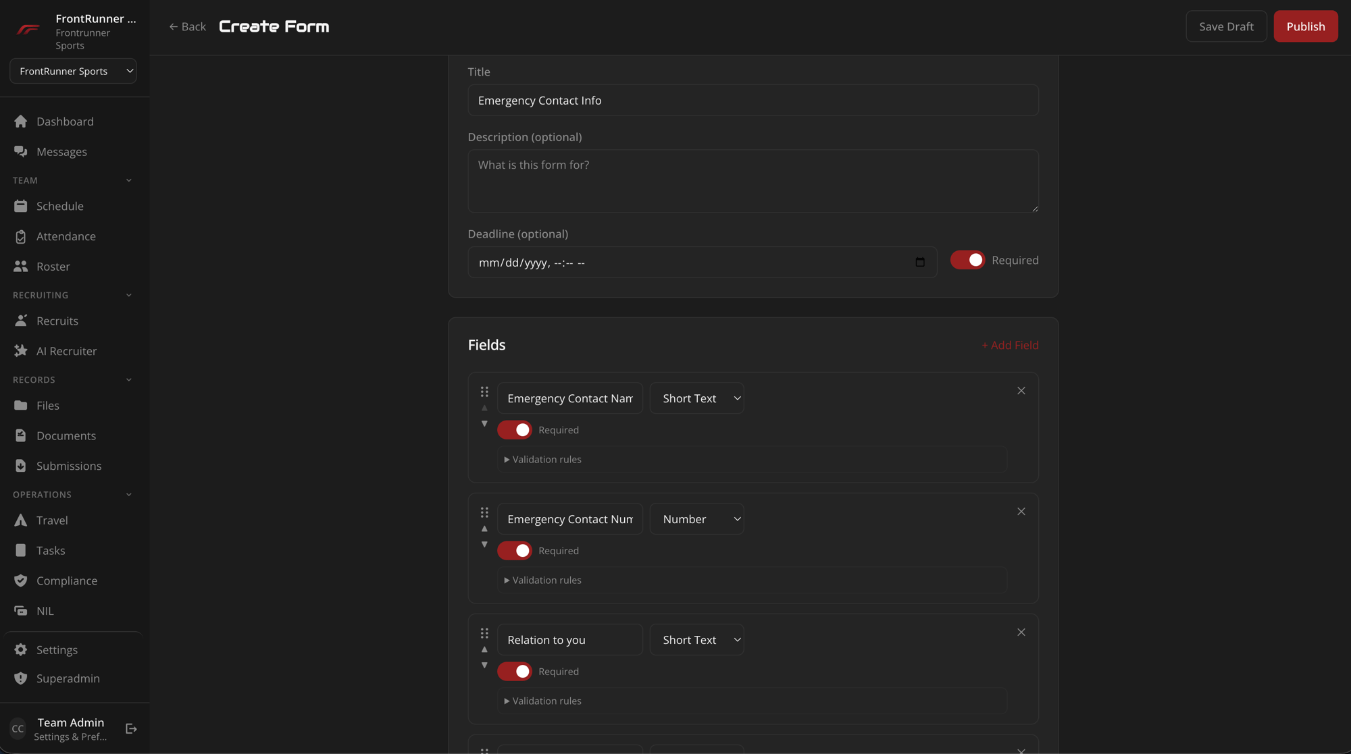Click the Messages chat bubble icon
1351x754 pixels.
click(x=21, y=152)
